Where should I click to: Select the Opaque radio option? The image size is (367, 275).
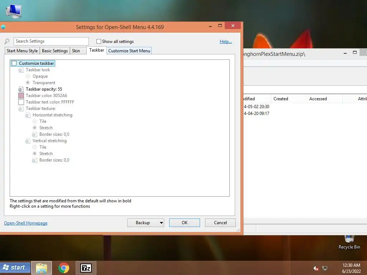28,76
